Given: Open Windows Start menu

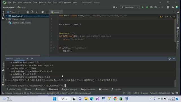Looking at the screenshot, I should [54, 99].
